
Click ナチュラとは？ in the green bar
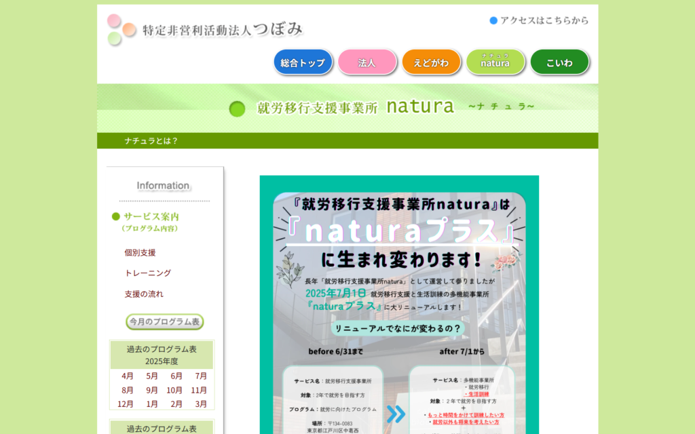(151, 141)
